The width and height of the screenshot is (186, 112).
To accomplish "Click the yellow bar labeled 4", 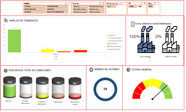I will [48, 51].
